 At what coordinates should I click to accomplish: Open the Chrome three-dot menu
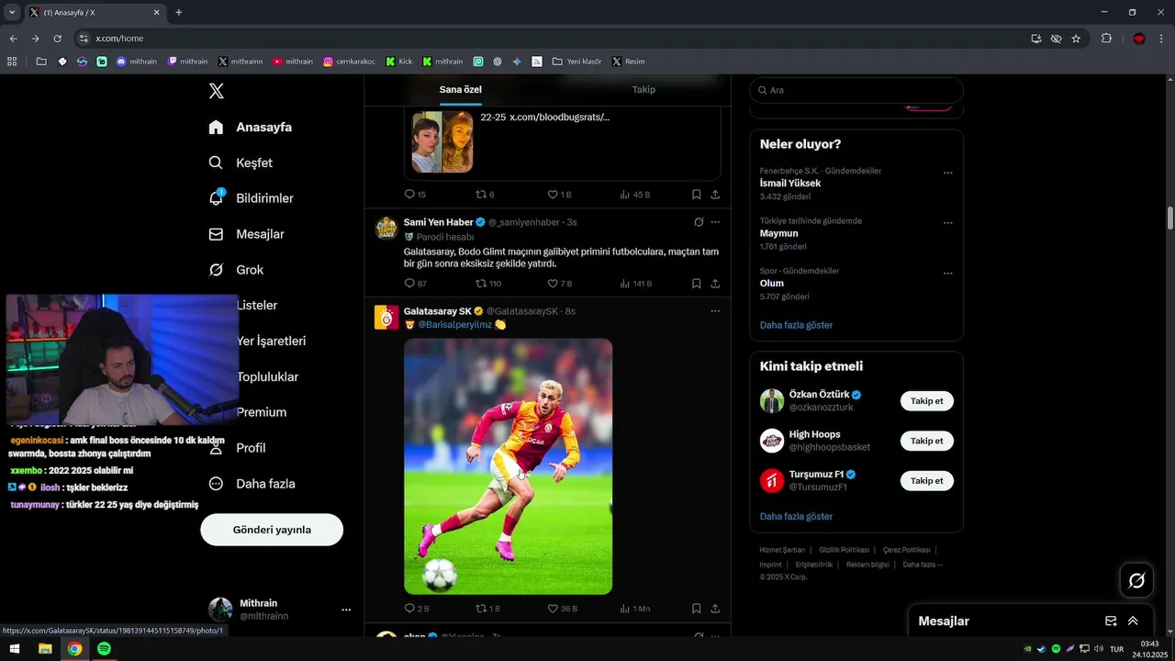[1161, 39]
